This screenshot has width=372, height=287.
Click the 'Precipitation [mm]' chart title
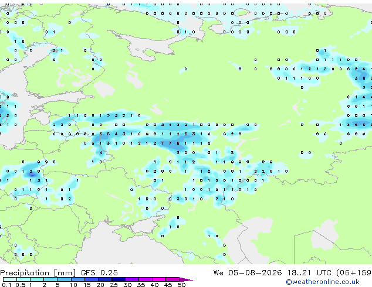(x=38, y=273)
